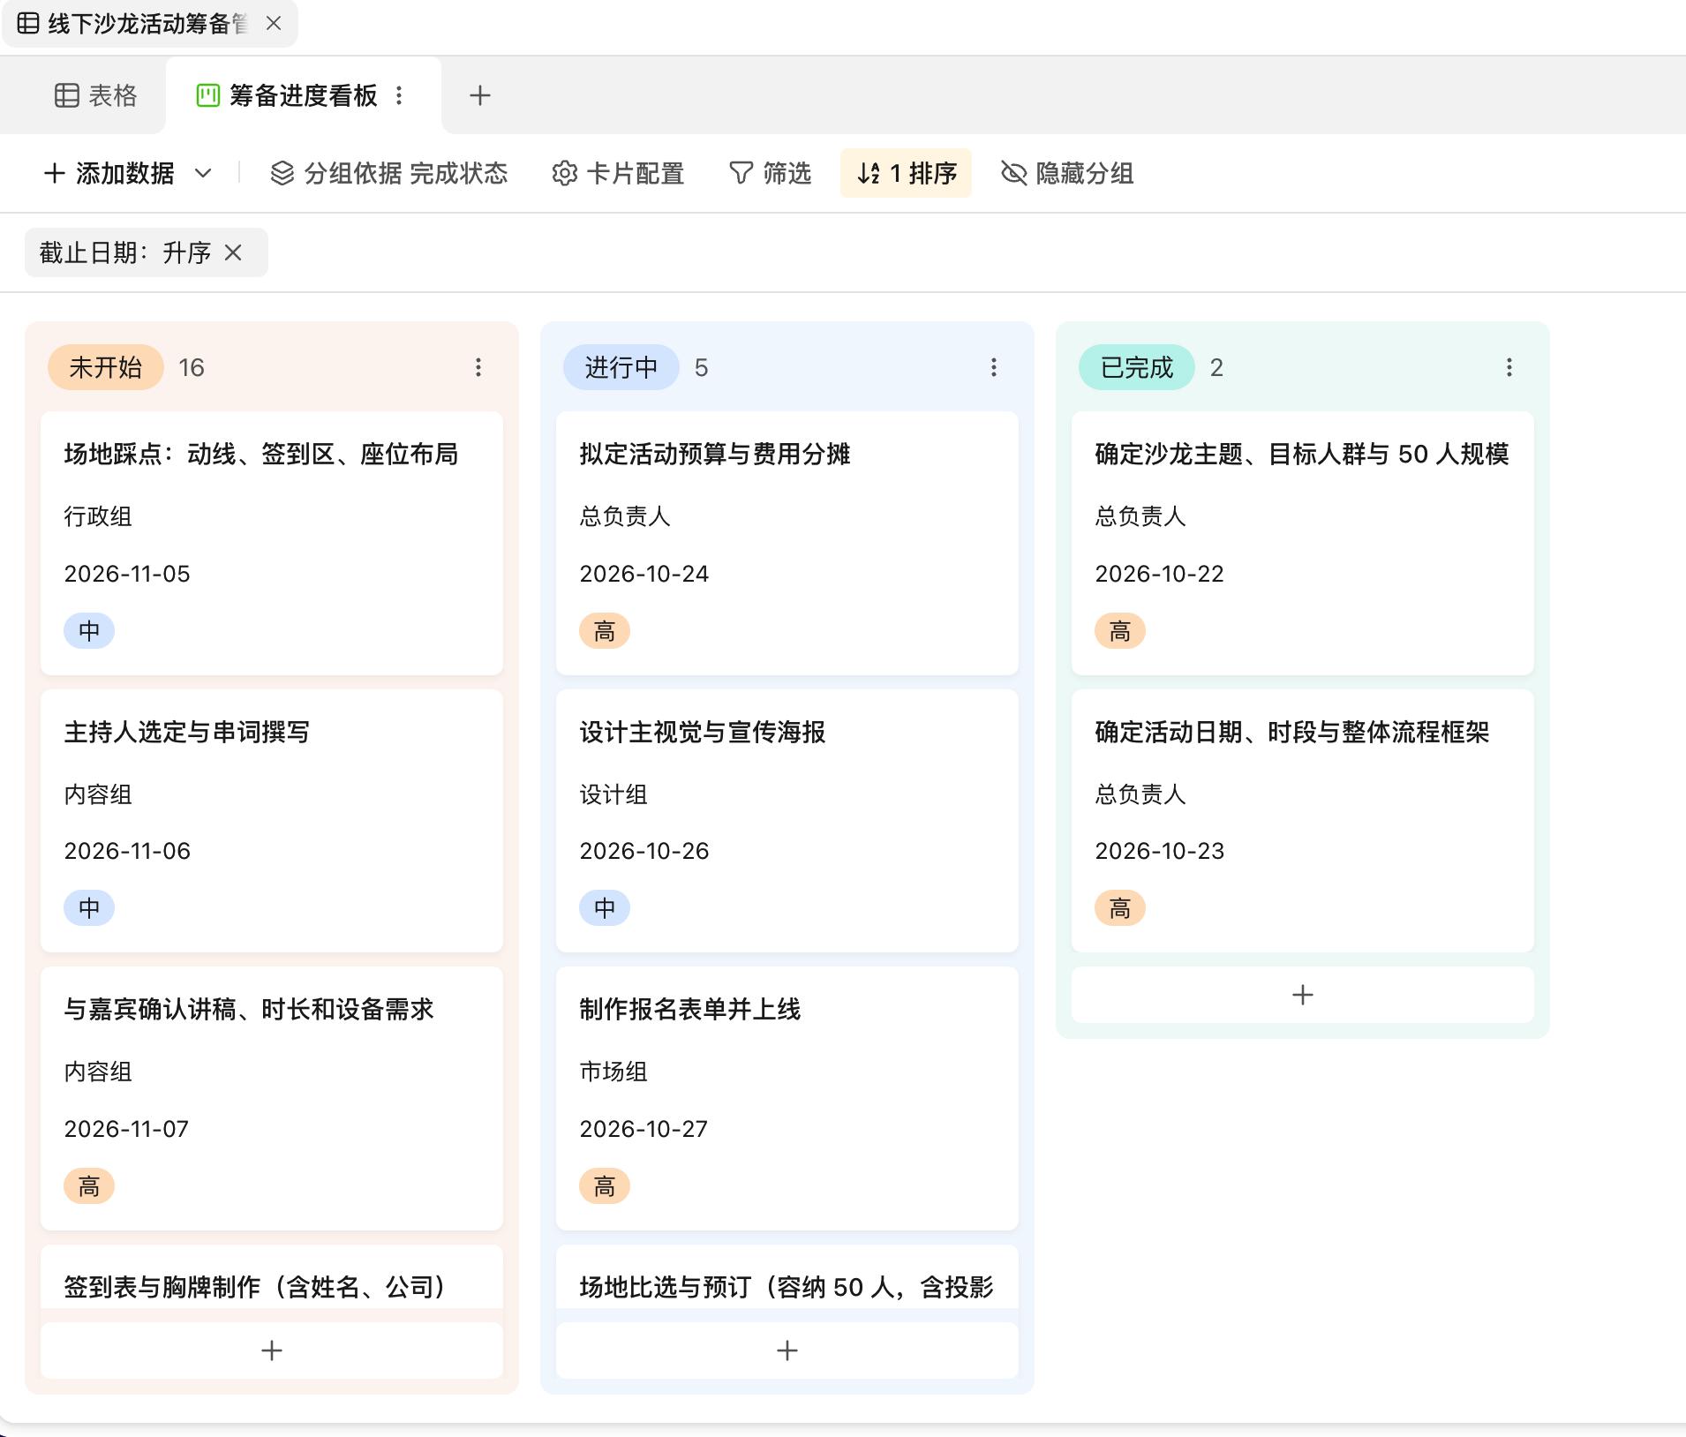The height and width of the screenshot is (1437, 1686).
Task: Open card 设计主视觉与宣传海报
Action: [x=787, y=821]
